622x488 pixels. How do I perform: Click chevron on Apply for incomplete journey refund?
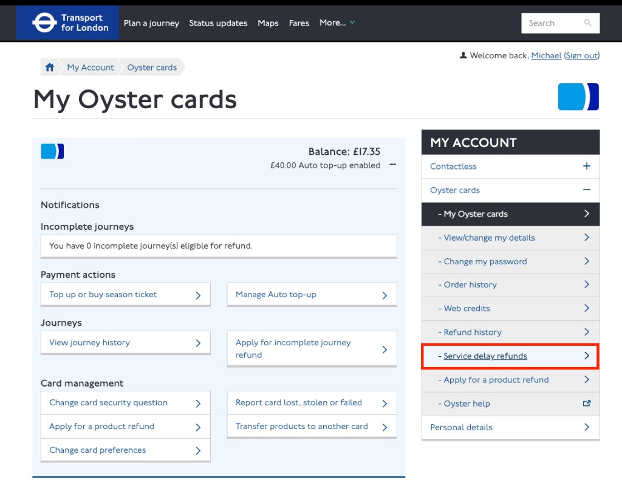[384, 349]
